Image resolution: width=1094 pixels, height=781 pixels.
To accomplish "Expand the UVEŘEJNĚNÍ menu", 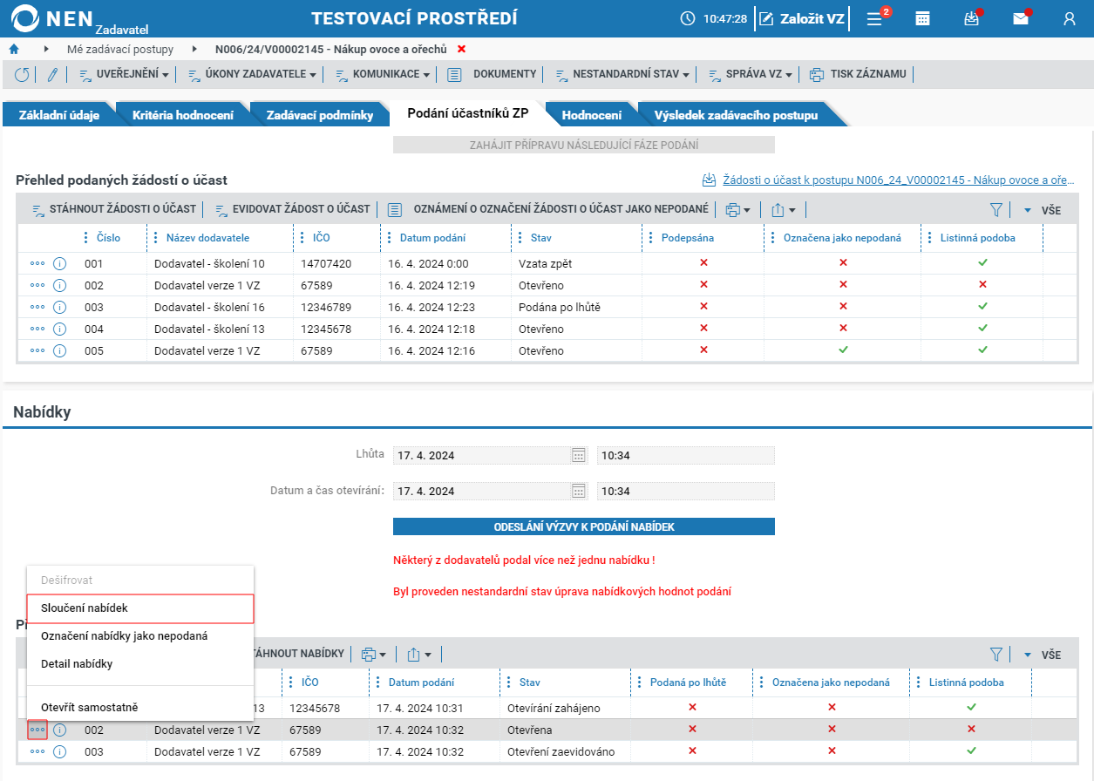I will tap(125, 75).
